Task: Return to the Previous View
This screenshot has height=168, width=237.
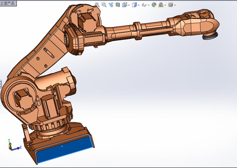Action: click(x=111, y=5)
